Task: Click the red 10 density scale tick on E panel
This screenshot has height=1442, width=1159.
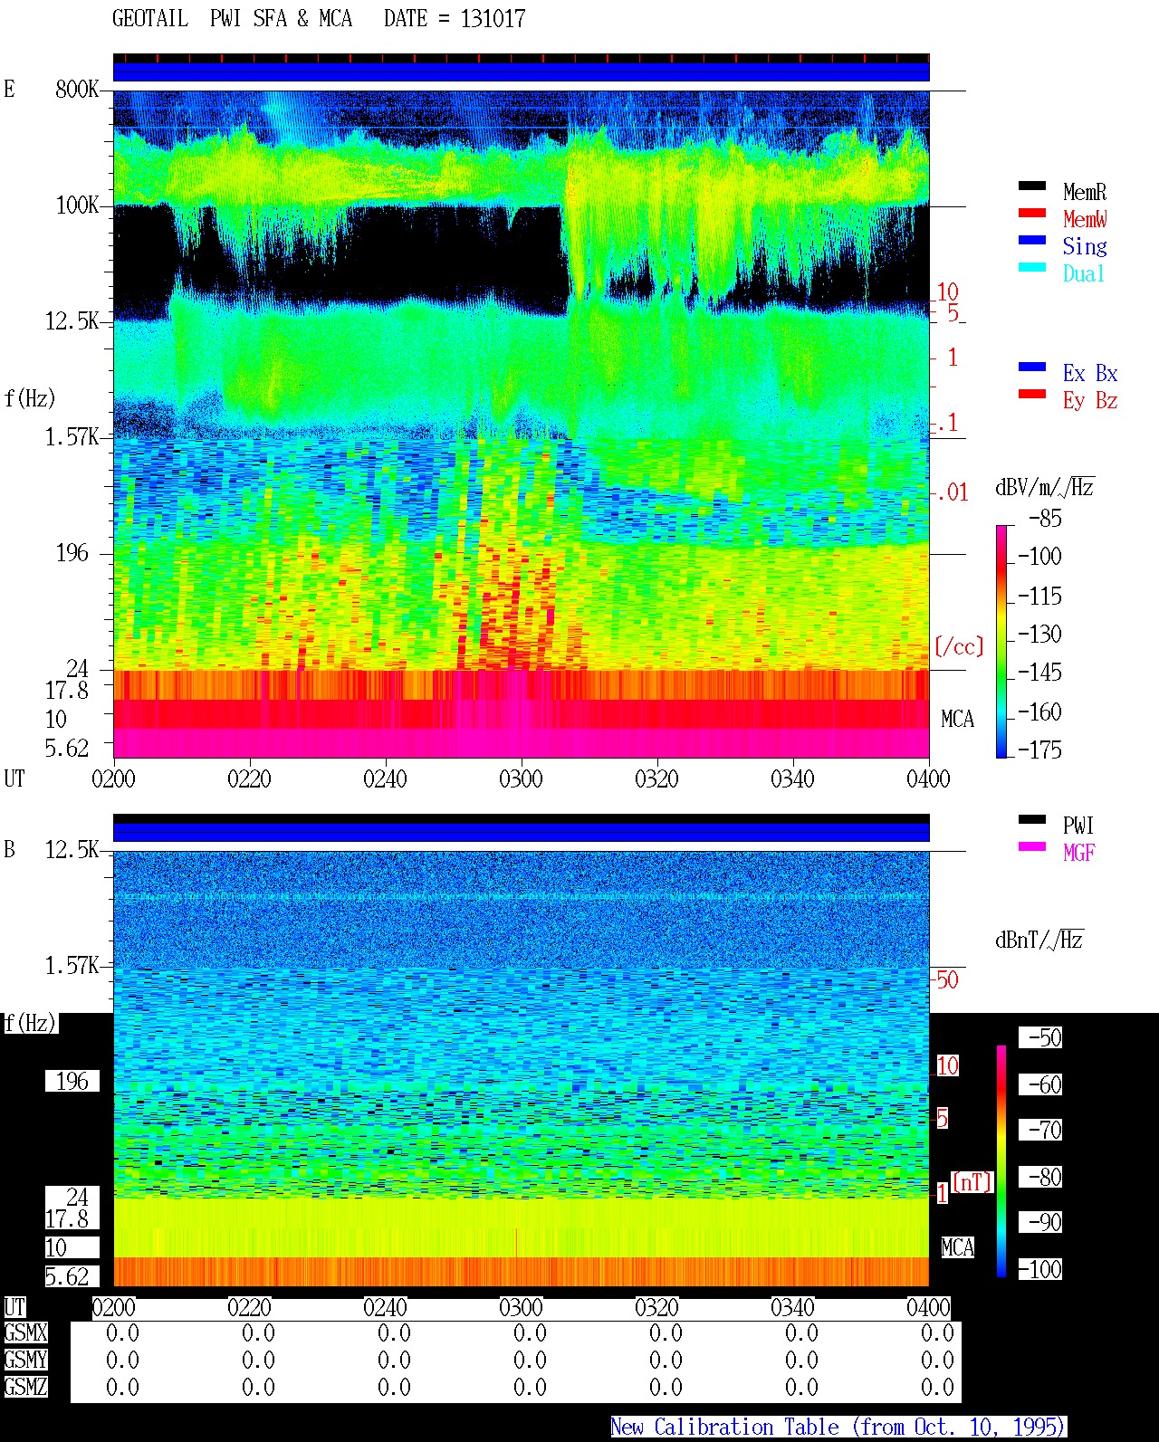Action: pyautogui.click(x=948, y=292)
